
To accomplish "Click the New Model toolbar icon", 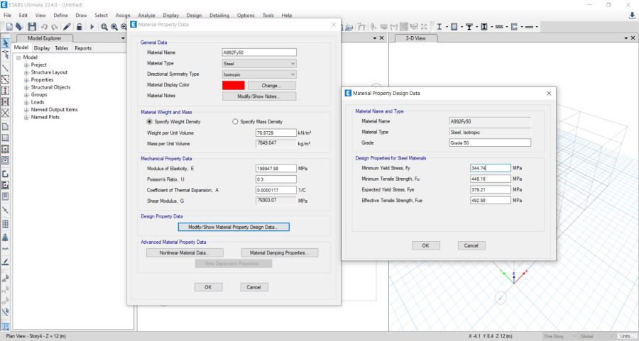I will click(x=9, y=27).
